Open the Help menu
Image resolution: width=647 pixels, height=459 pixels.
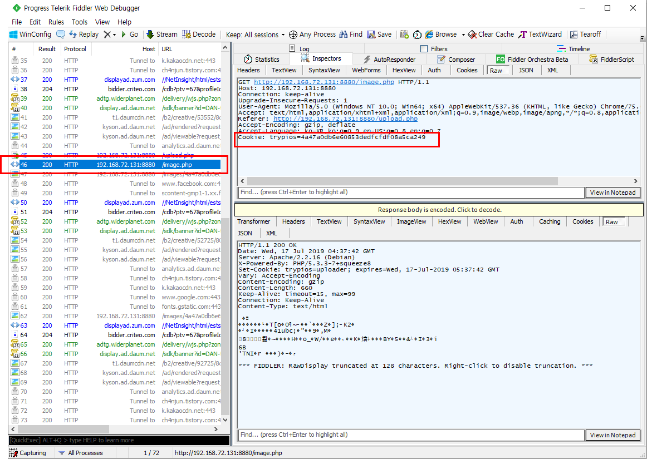click(124, 22)
